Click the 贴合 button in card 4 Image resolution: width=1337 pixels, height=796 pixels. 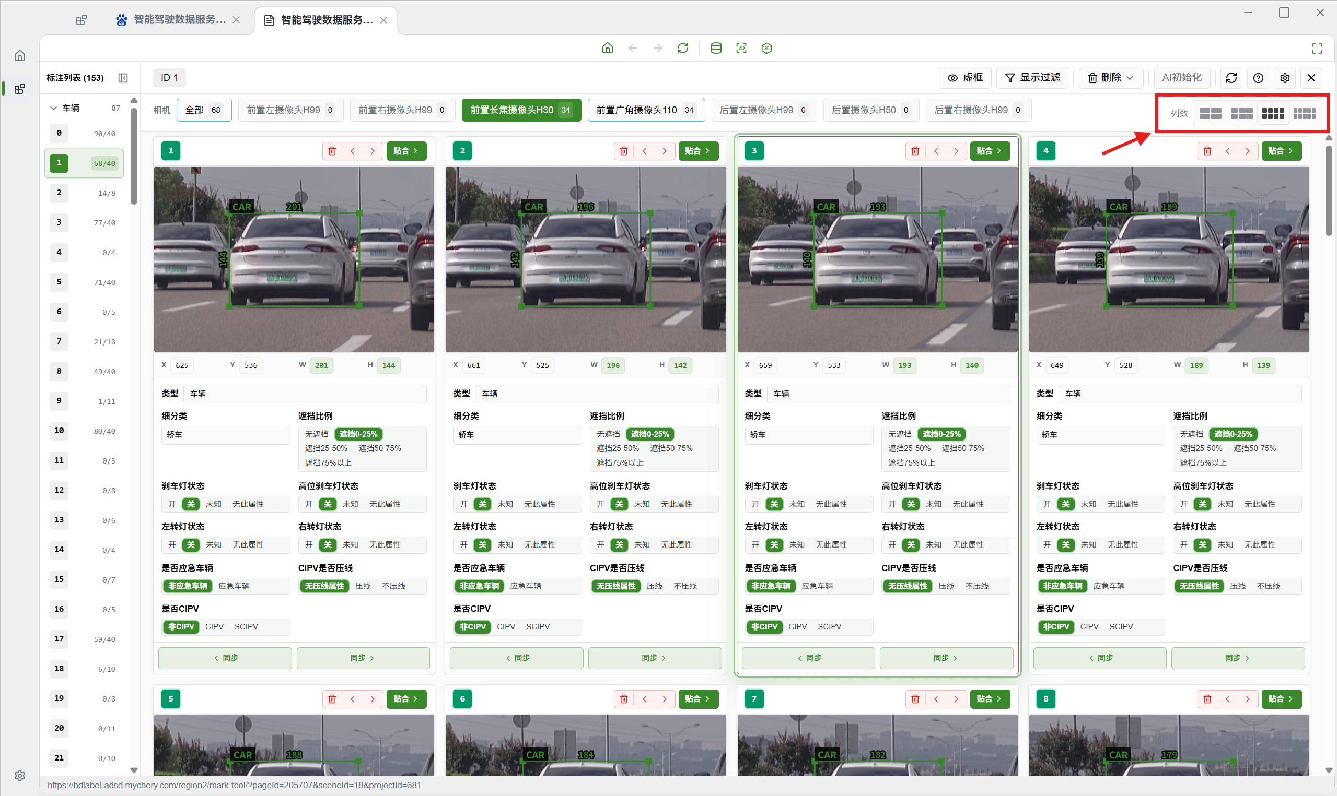point(1281,151)
